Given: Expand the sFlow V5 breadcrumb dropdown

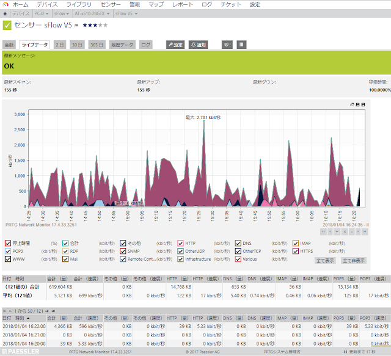Looking at the screenshot, I should pos(136,13).
